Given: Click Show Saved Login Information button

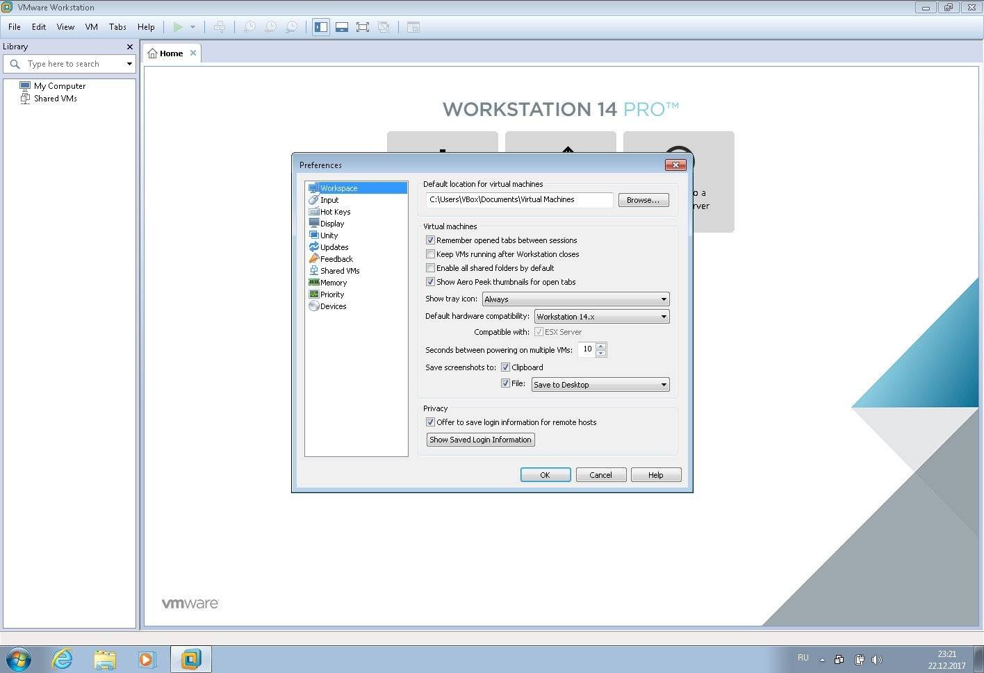Looking at the screenshot, I should click(480, 440).
